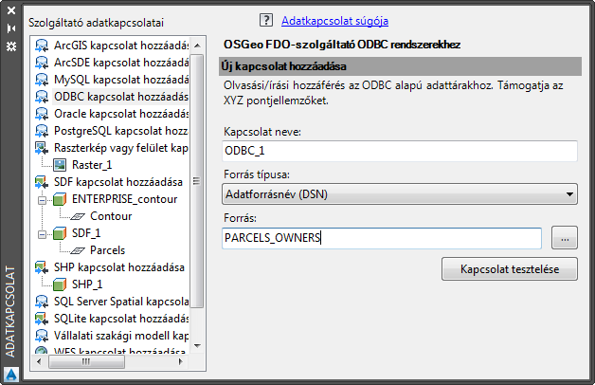Select SHP_1 connection
Viewport: 595px width, 385px height.
87,284
